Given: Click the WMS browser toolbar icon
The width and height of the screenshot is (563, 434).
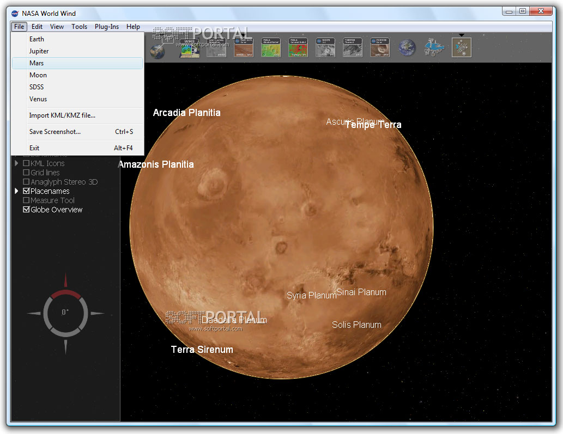Looking at the screenshot, I should [x=189, y=48].
